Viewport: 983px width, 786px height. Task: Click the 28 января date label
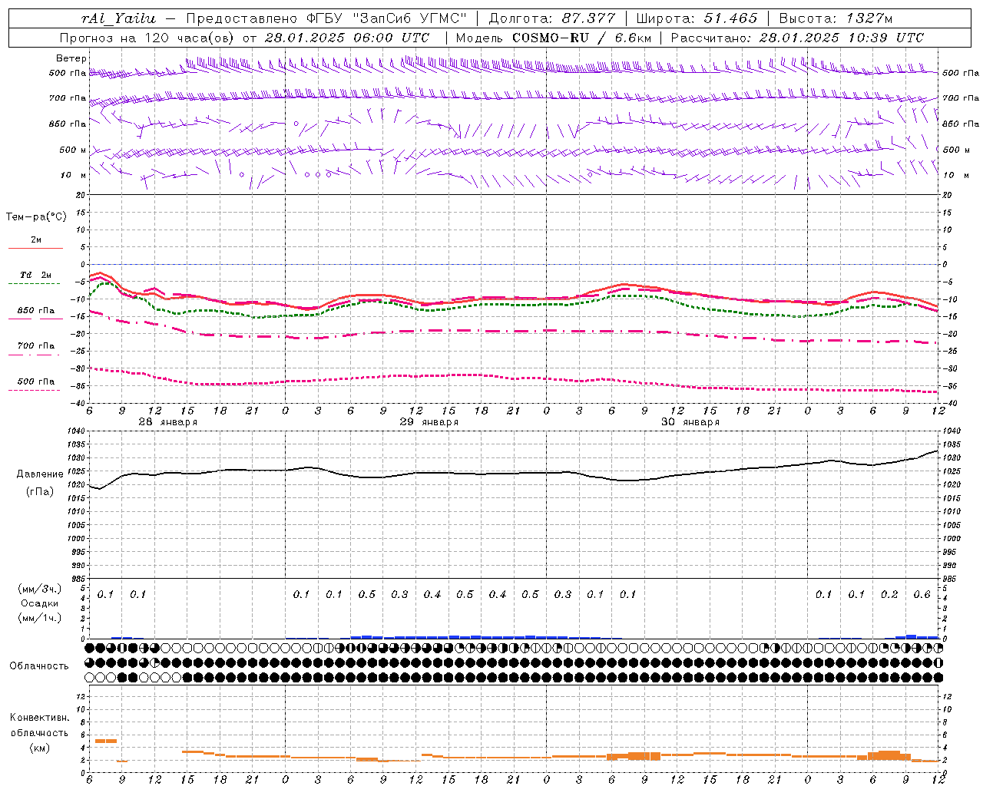point(167,422)
